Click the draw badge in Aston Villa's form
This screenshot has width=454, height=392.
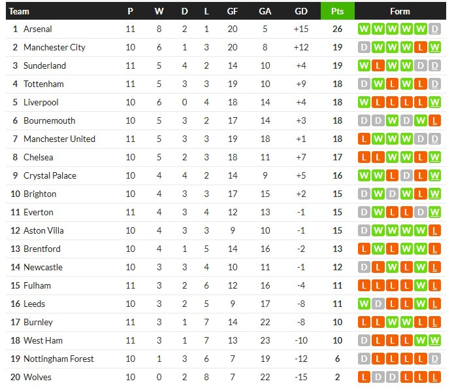[x=364, y=230]
